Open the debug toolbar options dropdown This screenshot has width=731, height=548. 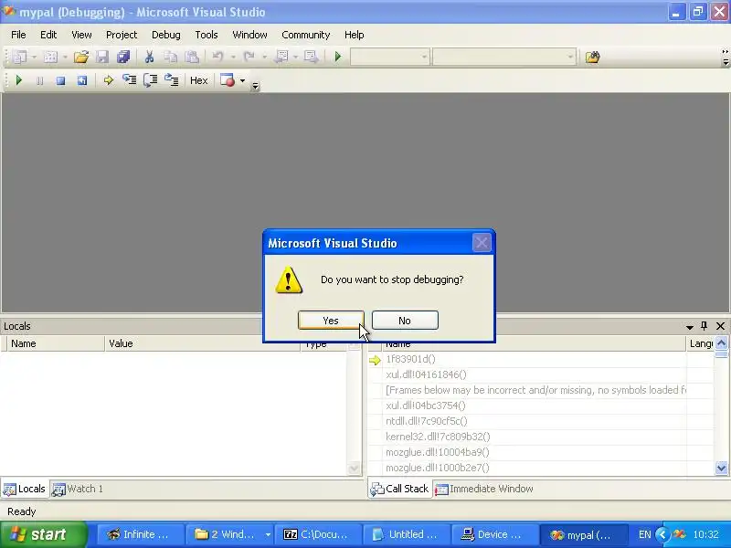(x=255, y=86)
